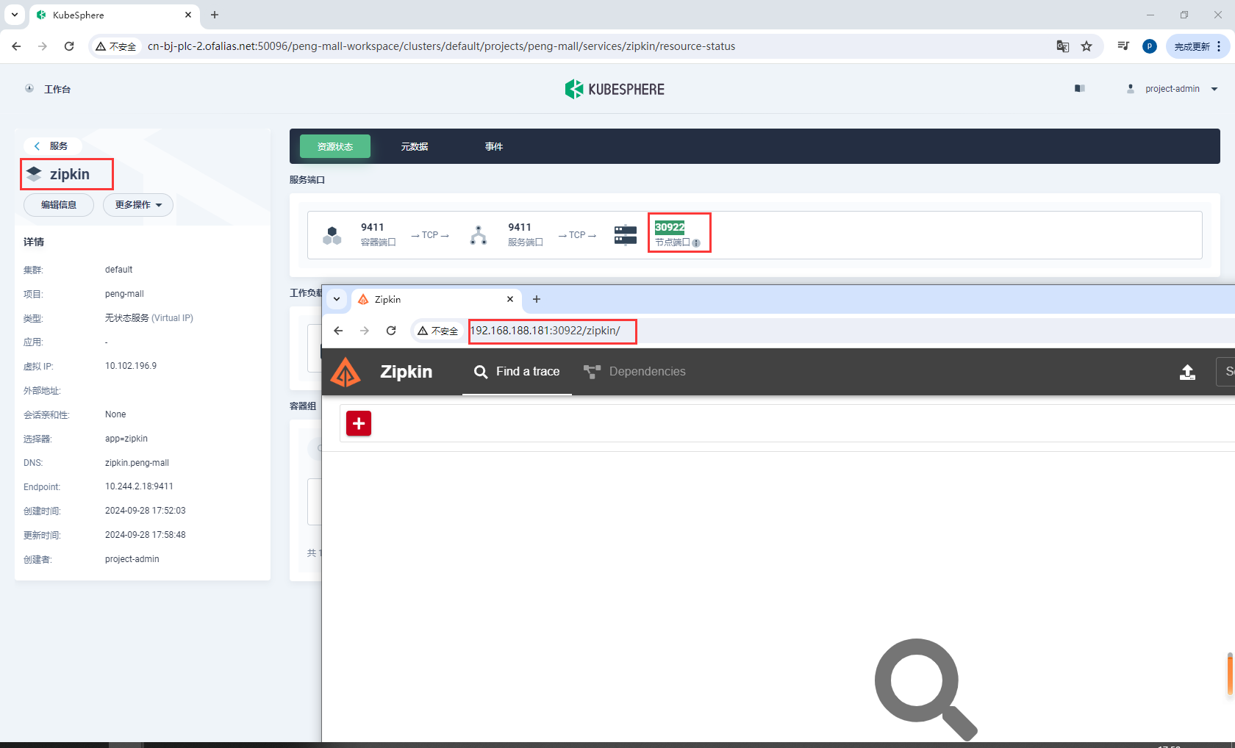This screenshot has height=748, width=1235.
Task: Open the translate page icon in address bar
Action: pyautogui.click(x=1063, y=46)
